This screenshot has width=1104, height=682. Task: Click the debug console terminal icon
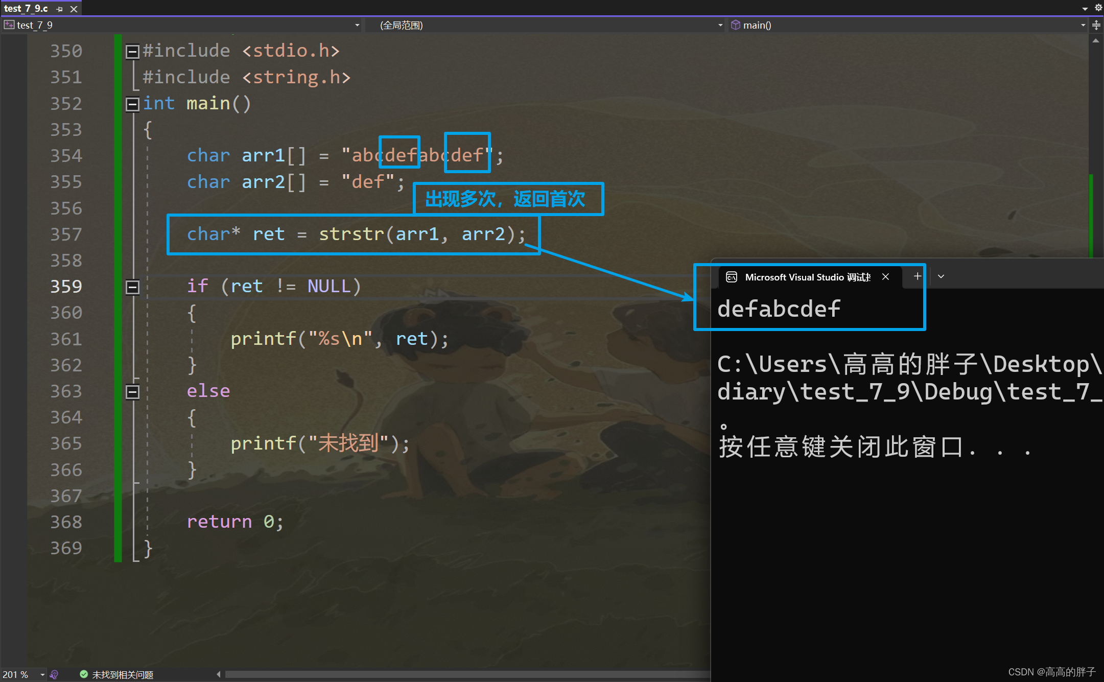[732, 277]
